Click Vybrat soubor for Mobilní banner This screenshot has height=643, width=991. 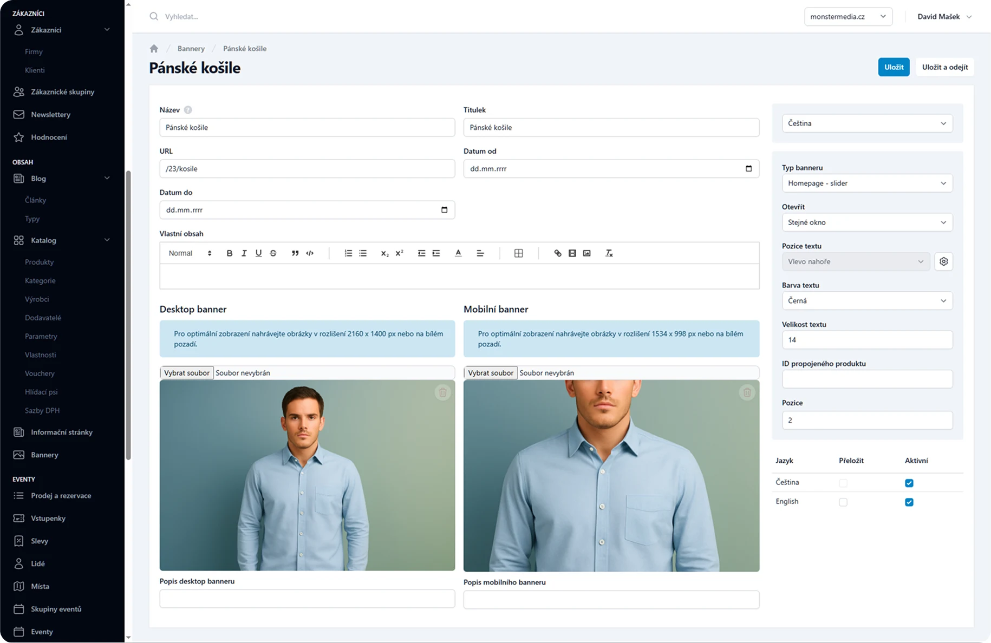[x=491, y=373]
